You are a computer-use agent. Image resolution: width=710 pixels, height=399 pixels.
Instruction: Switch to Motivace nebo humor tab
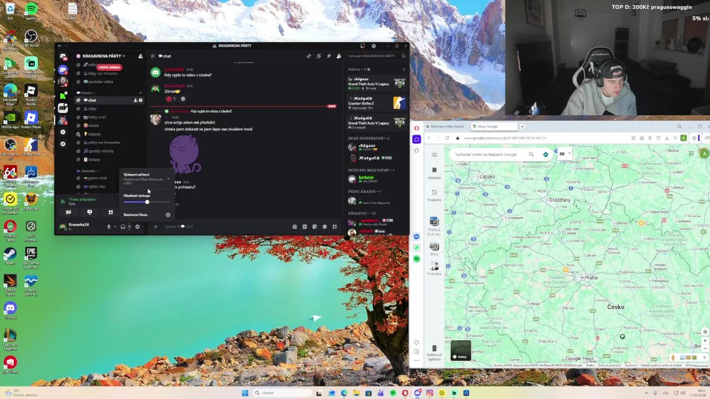point(447,126)
